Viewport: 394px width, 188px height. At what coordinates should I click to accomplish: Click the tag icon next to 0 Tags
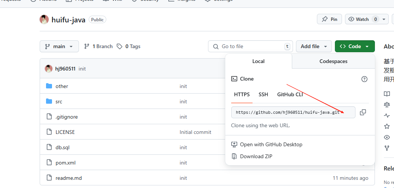coord(120,46)
